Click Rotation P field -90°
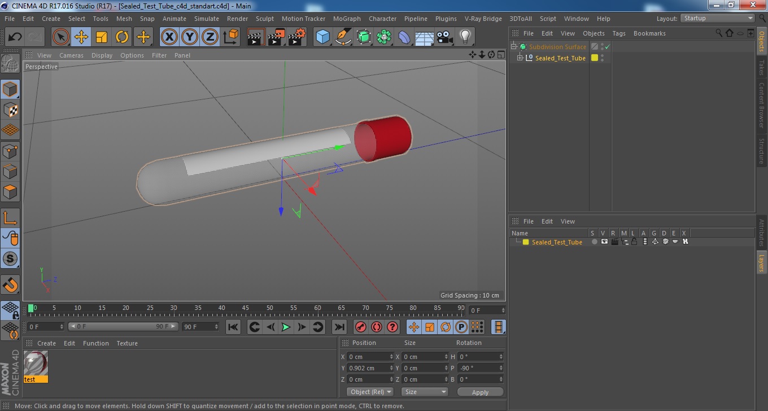The height and width of the screenshot is (411, 768). click(x=481, y=368)
